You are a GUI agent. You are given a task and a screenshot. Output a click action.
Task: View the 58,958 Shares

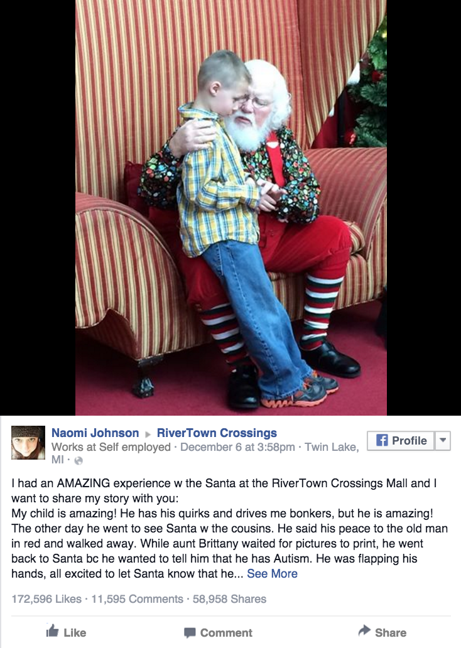click(229, 599)
